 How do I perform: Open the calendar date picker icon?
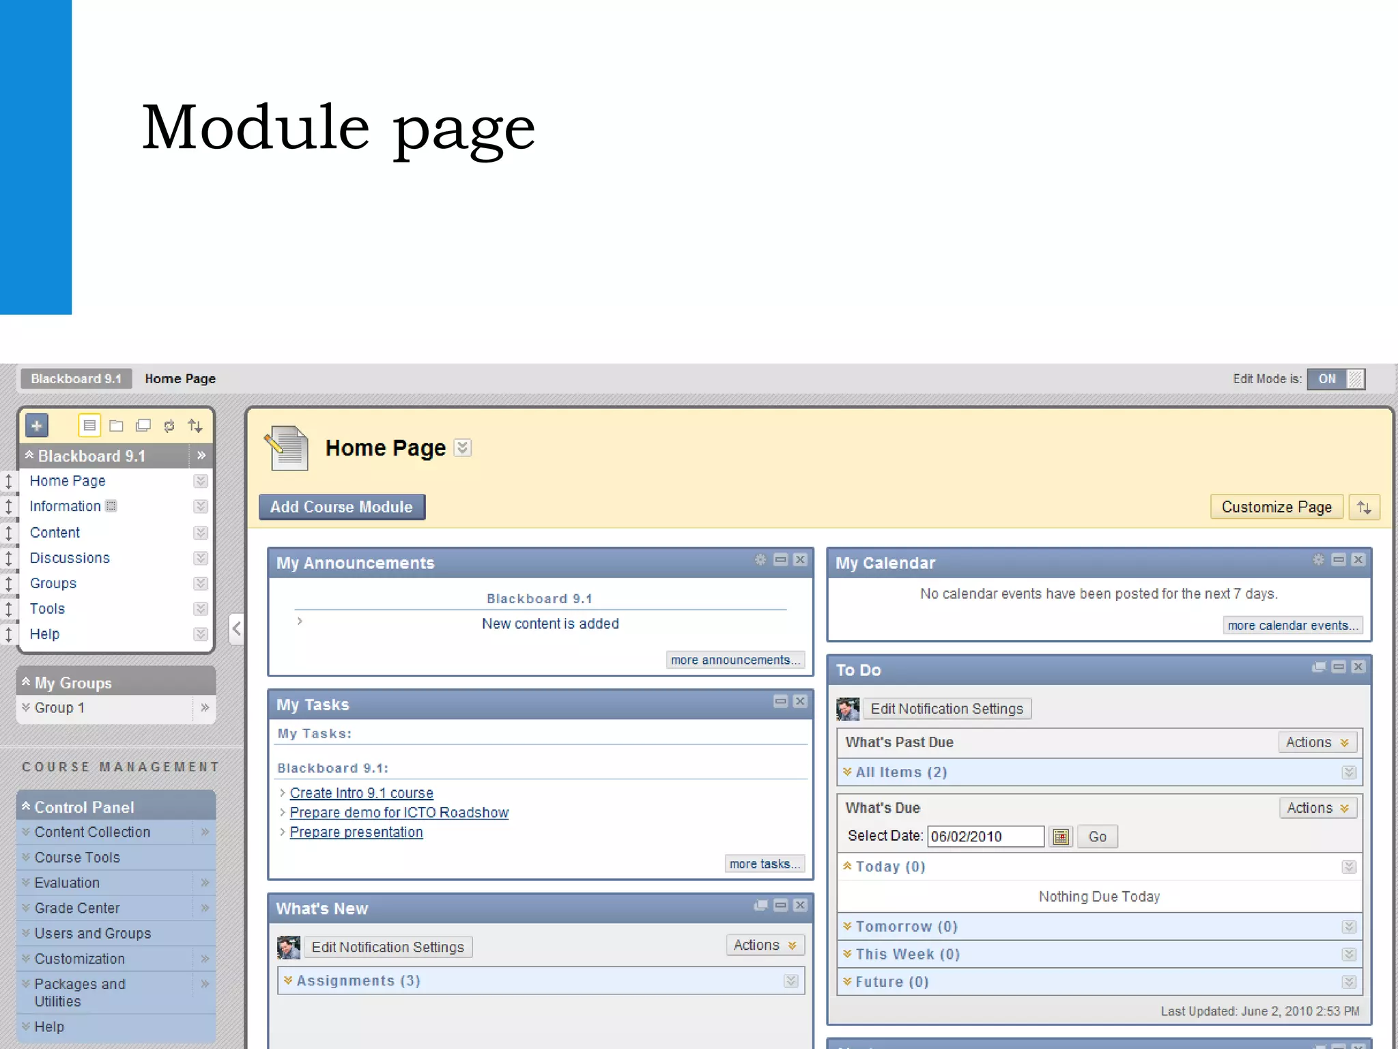(x=1061, y=837)
